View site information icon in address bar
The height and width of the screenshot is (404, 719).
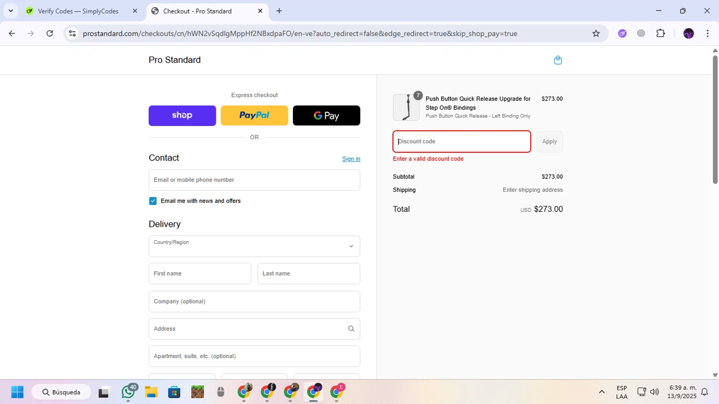72,34
